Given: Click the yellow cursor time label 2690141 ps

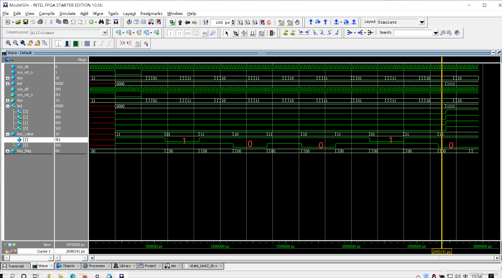Looking at the screenshot, I should [441, 252].
